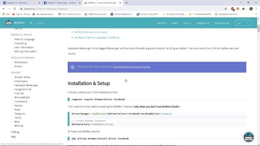Click the user profile avatar in toolbar

click(251, 9)
